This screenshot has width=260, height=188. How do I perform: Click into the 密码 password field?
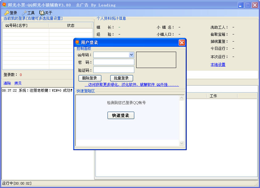(114, 62)
